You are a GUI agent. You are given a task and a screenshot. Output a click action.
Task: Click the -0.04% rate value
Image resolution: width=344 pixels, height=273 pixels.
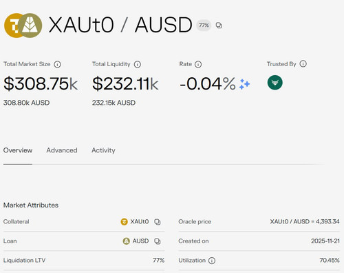[x=208, y=83]
